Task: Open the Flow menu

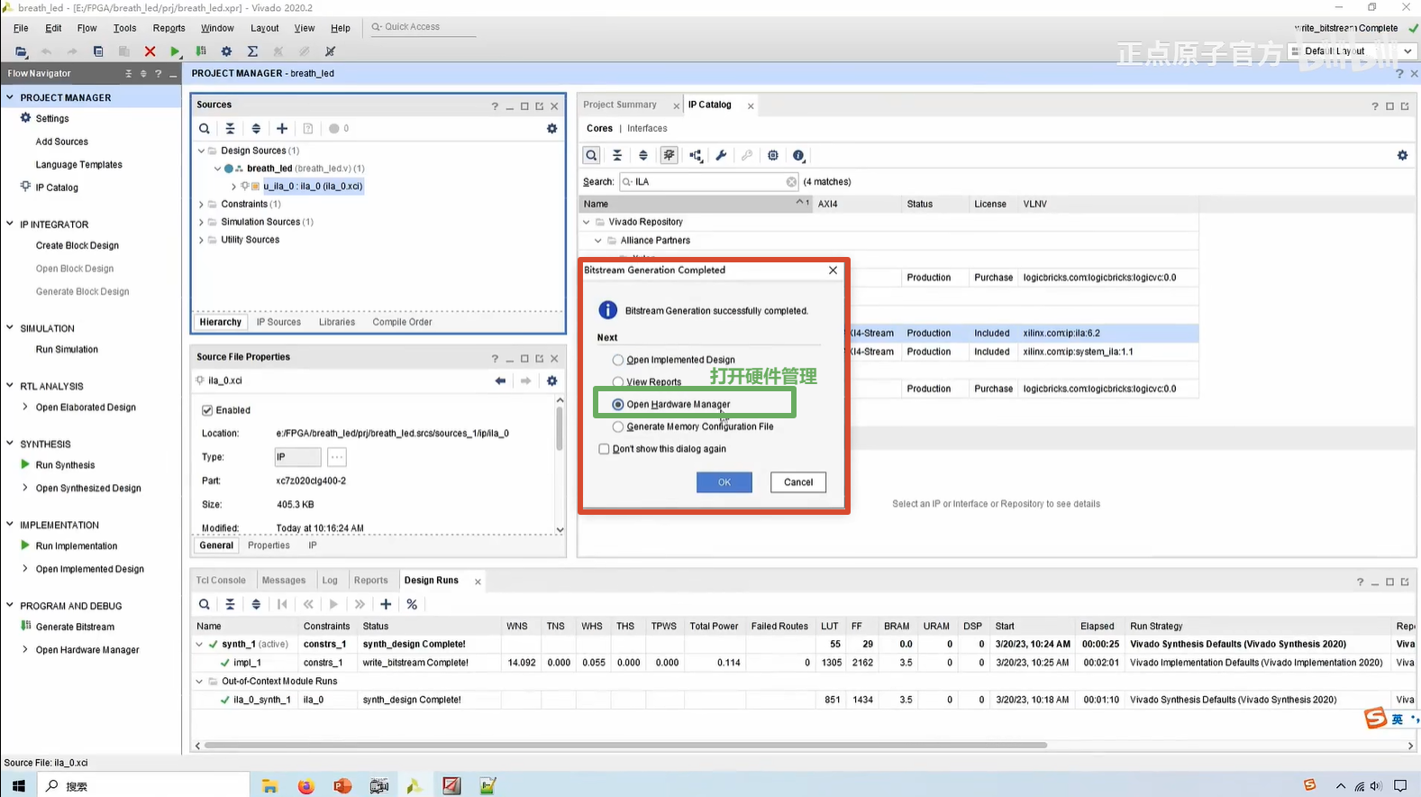Action: [87, 28]
